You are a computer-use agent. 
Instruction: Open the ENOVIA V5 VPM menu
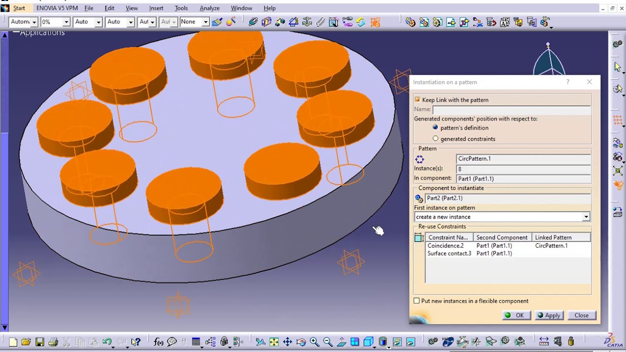coord(57,8)
